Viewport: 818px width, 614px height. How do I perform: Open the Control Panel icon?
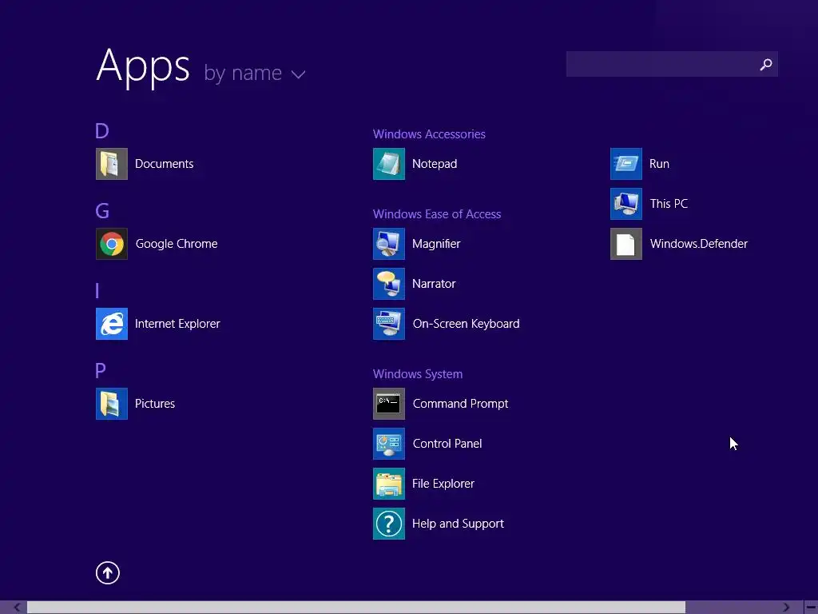389,444
